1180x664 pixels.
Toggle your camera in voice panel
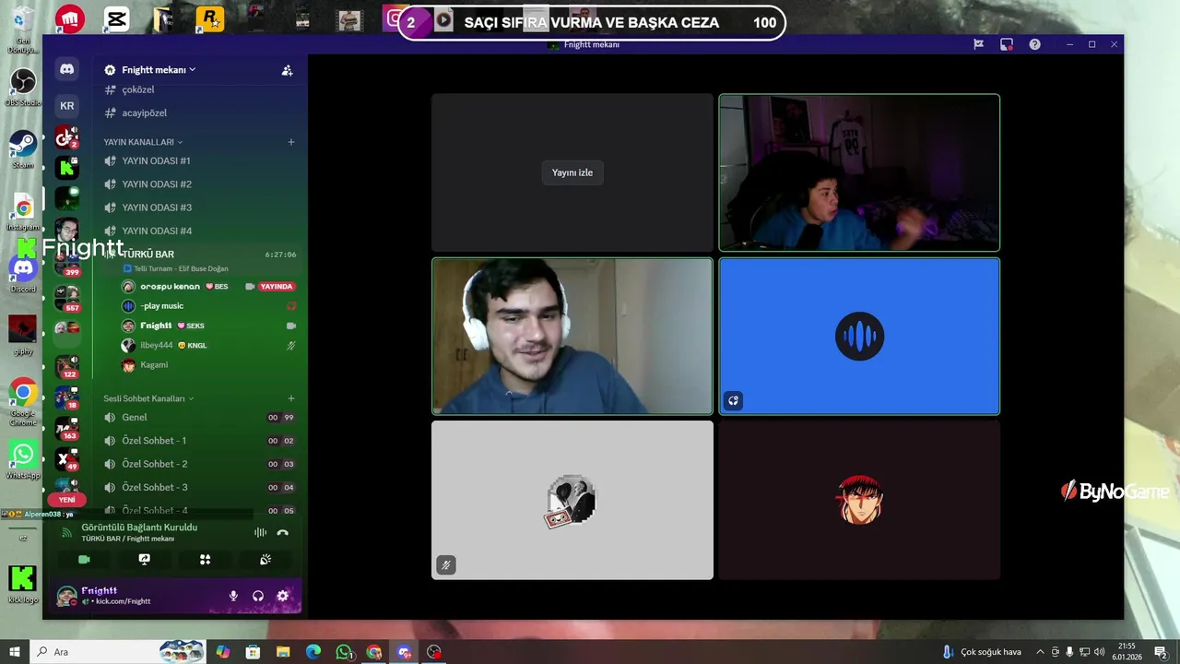pos(84,559)
